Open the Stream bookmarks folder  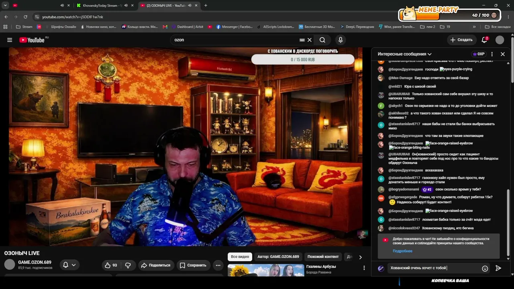point(24,27)
